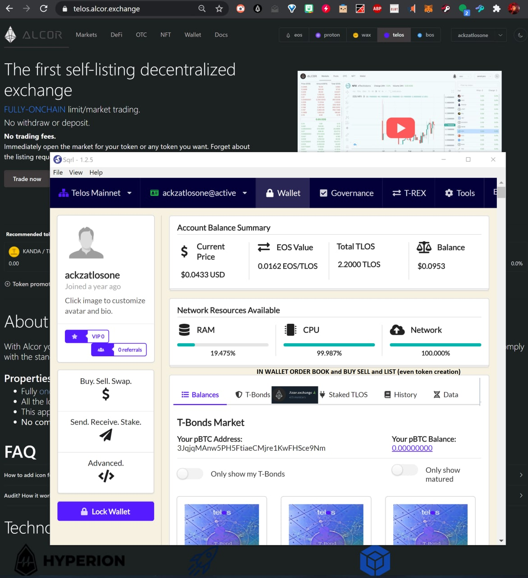Viewport: 528px width, 578px height.
Task: Click the Advanced code icon
Action: [x=106, y=476]
